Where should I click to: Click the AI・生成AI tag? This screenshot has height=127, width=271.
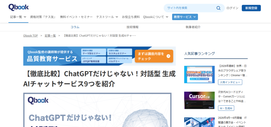tap(226, 108)
